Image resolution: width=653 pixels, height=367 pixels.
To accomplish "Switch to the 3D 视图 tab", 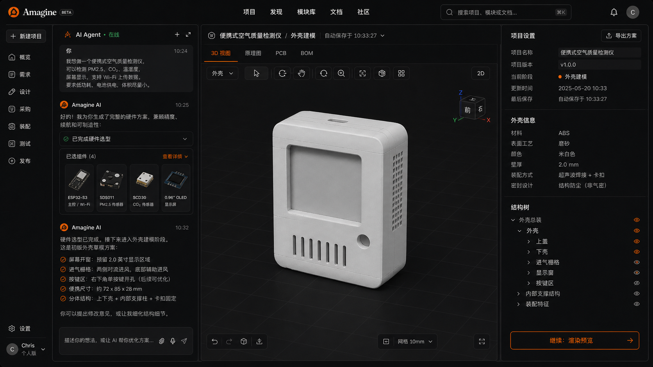I will point(221,53).
